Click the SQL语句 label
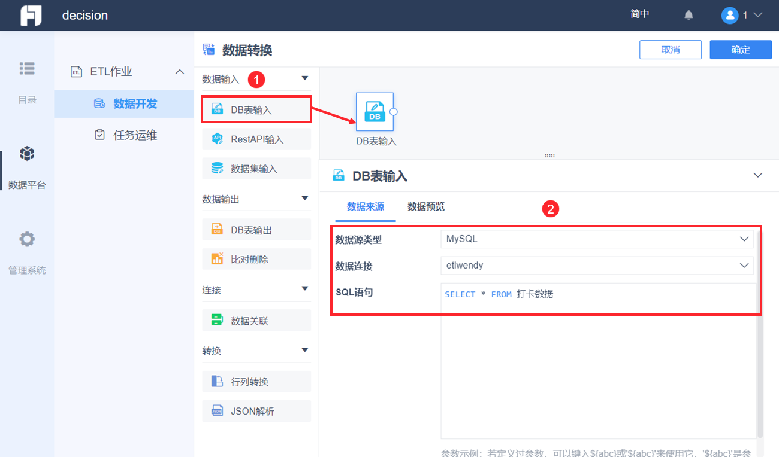 [354, 292]
